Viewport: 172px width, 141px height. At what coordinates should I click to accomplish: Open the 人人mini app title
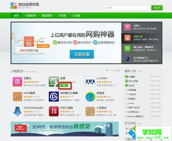(x=101, y=78)
